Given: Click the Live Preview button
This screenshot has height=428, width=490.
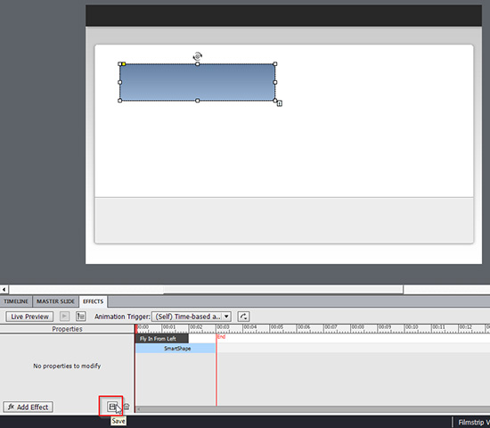Looking at the screenshot, I should [29, 317].
